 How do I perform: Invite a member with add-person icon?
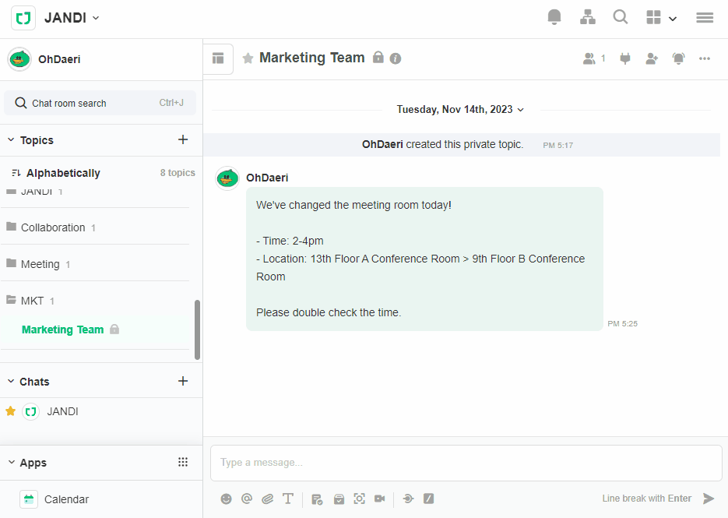[x=652, y=58]
